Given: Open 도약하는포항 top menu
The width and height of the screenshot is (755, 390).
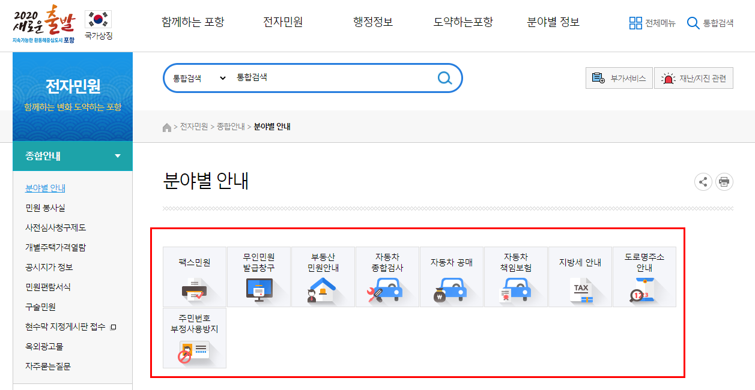Looking at the screenshot, I should (463, 22).
